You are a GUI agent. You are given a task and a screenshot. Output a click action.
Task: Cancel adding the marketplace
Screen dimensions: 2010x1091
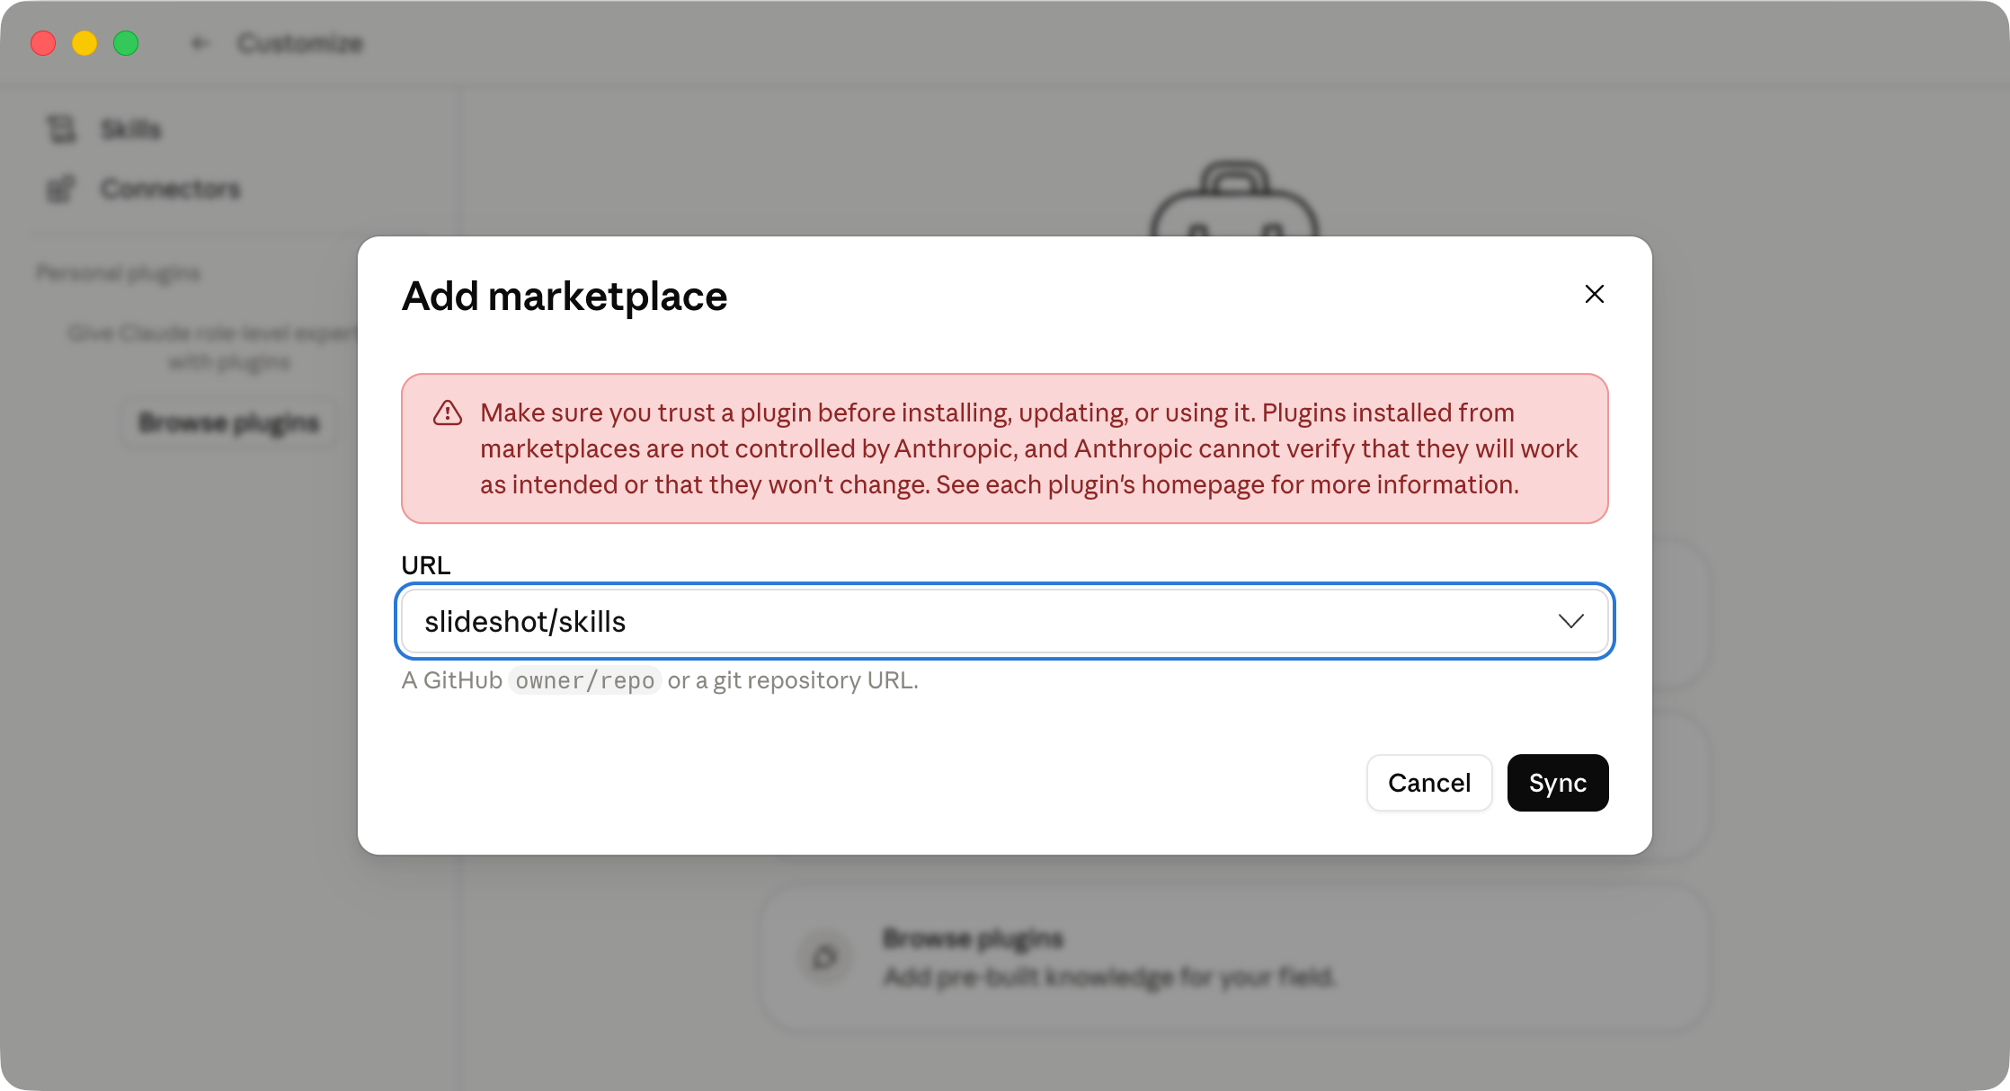pos(1429,783)
